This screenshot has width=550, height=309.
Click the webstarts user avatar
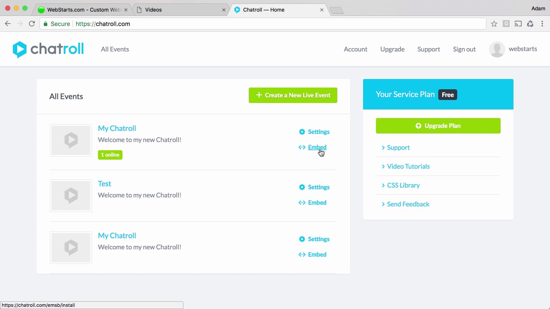pyautogui.click(x=497, y=49)
